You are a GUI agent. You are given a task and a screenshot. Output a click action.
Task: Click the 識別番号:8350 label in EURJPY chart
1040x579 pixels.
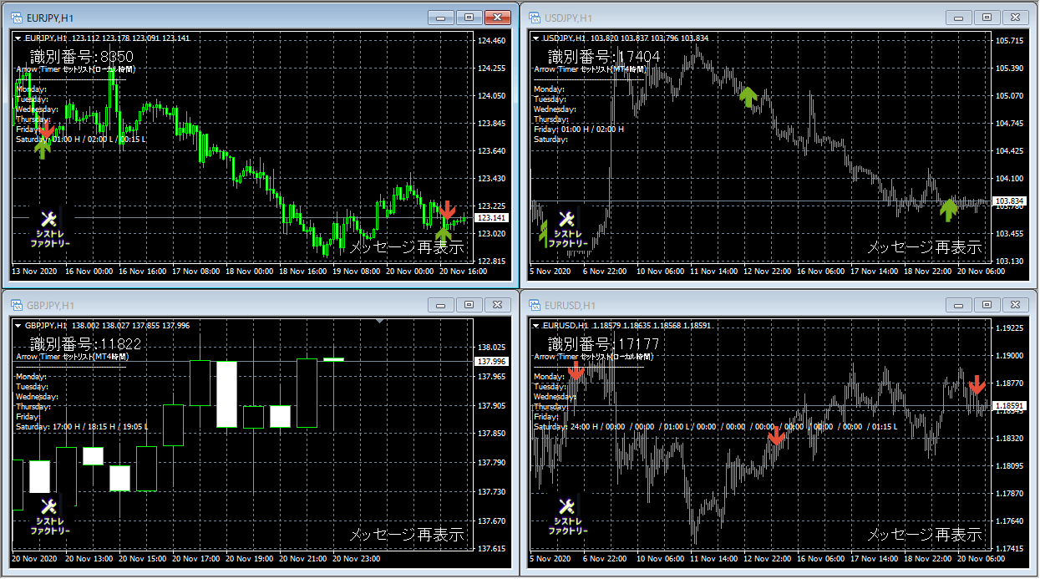point(82,57)
